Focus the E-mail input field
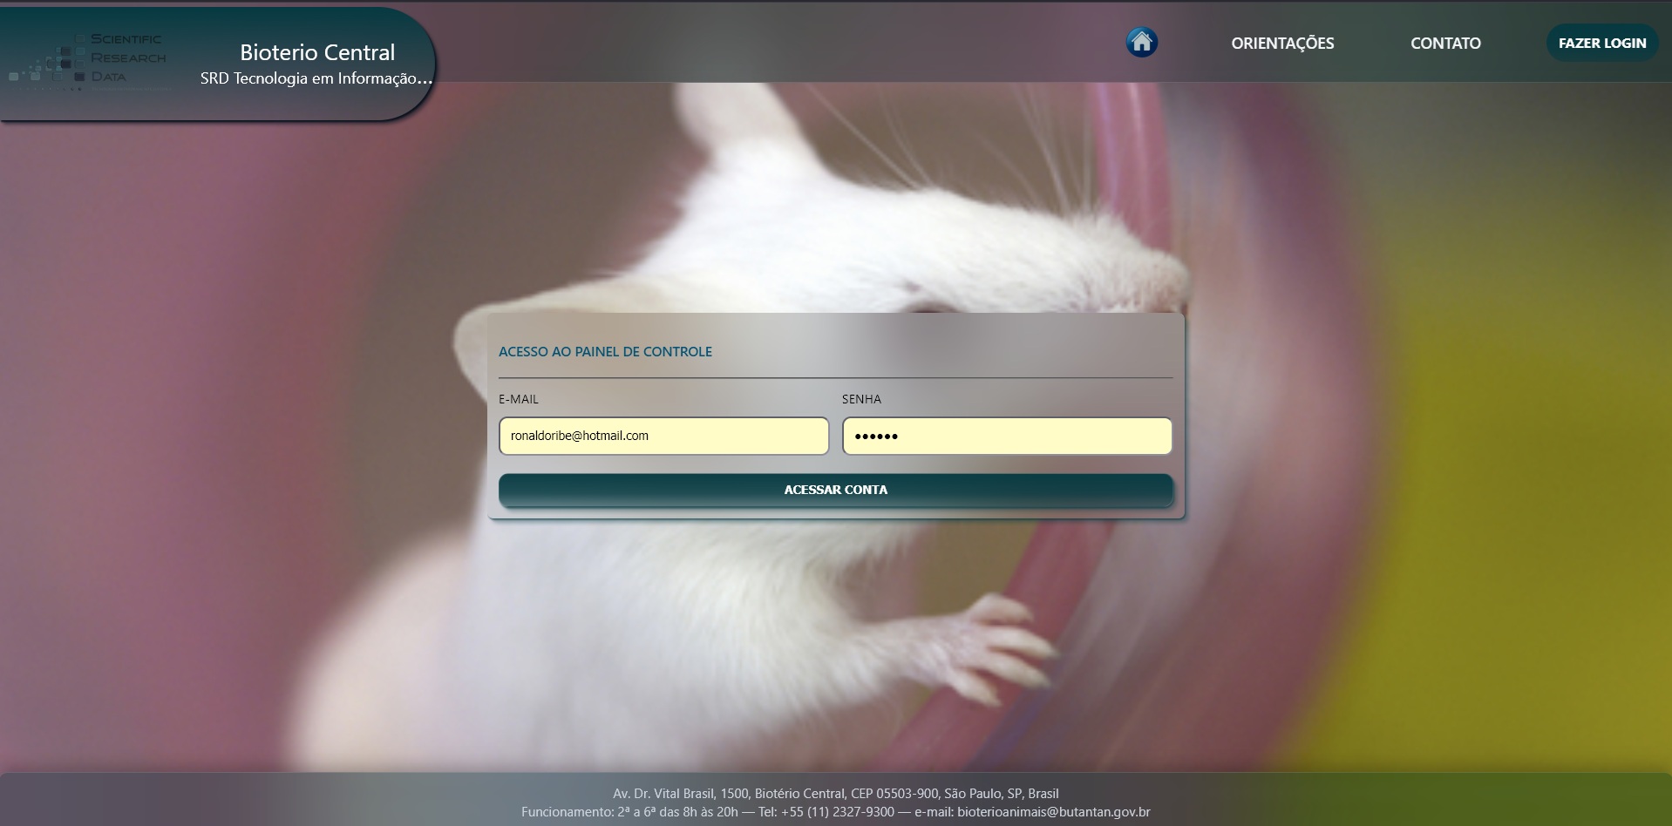The image size is (1672, 826). click(x=663, y=436)
